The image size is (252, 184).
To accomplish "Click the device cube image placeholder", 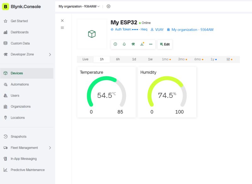I will 92,34.
